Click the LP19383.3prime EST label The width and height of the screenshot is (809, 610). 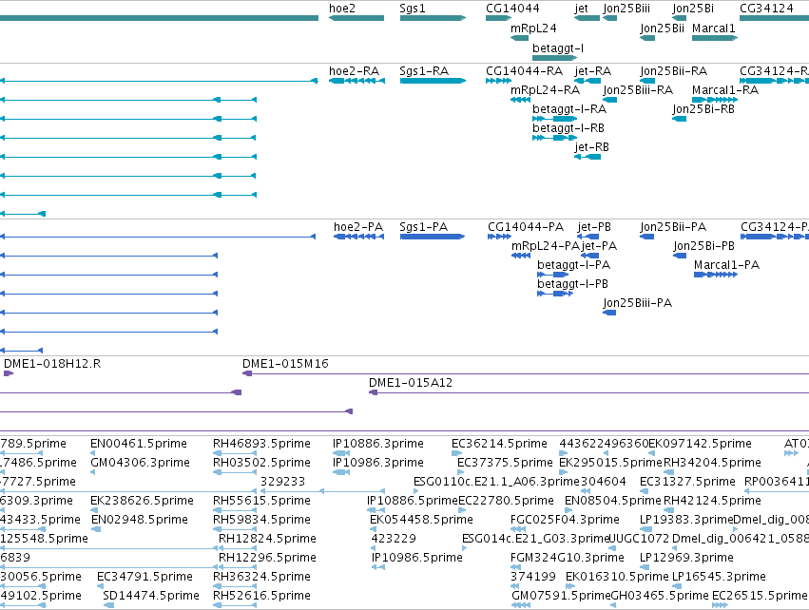[686, 520]
